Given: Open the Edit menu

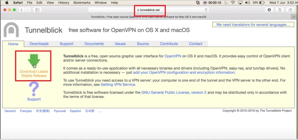Looking at the screenshot, I should (x=39, y=3).
